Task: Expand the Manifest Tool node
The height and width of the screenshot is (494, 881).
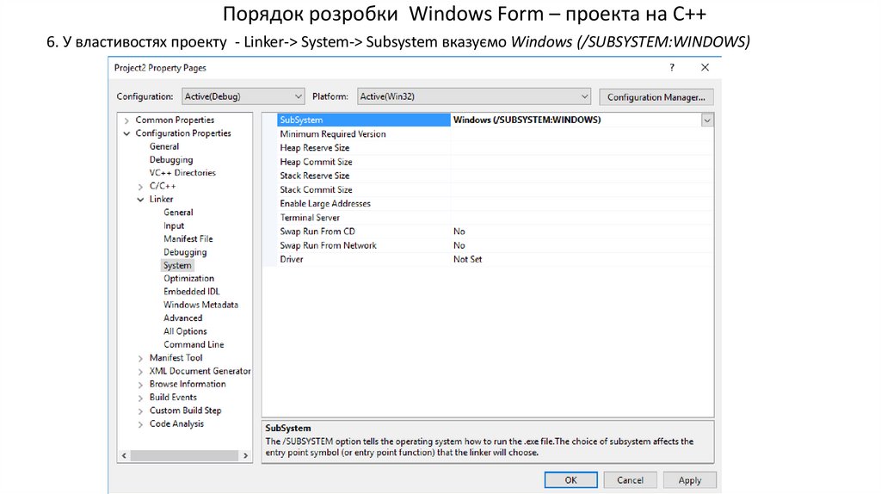Action: (140, 358)
